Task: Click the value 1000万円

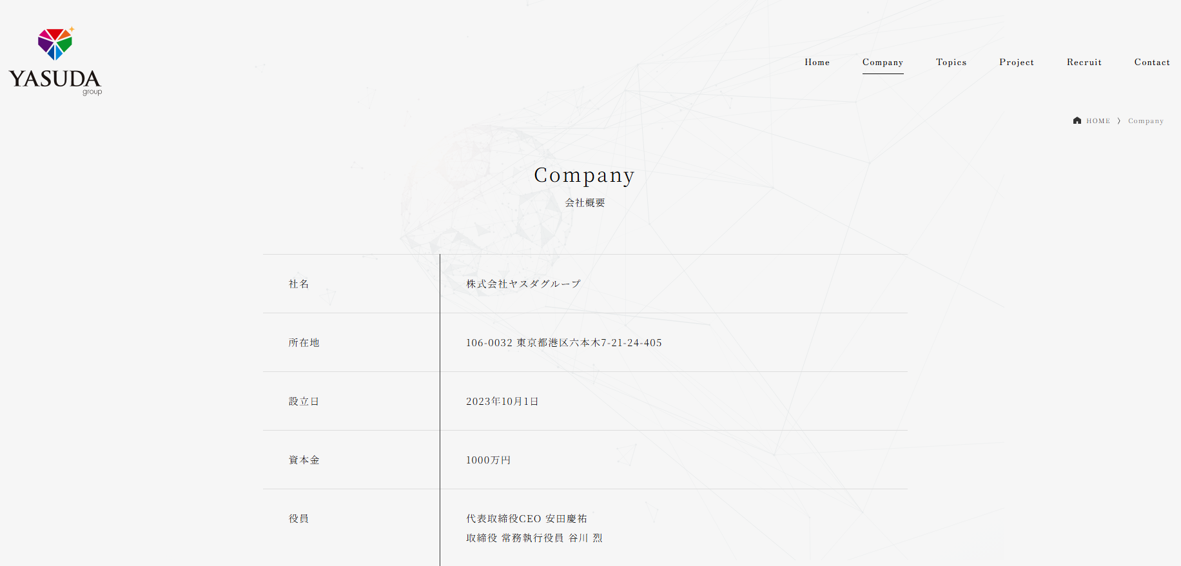Action: click(x=489, y=460)
